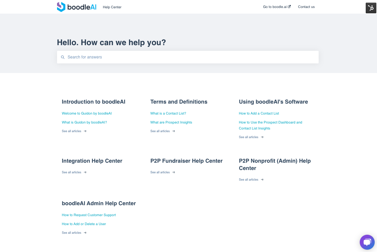Open the HubSpot sprocket icon
This screenshot has height=252, width=377.
click(x=371, y=8)
